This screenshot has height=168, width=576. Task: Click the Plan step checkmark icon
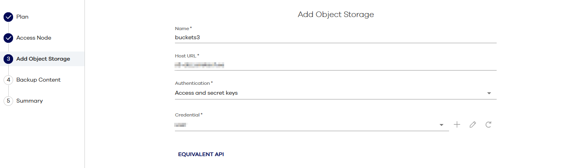(x=8, y=17)
